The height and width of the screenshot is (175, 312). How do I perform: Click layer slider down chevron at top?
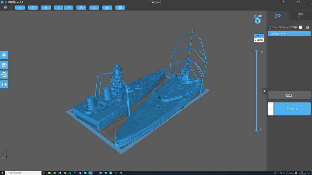261,52
